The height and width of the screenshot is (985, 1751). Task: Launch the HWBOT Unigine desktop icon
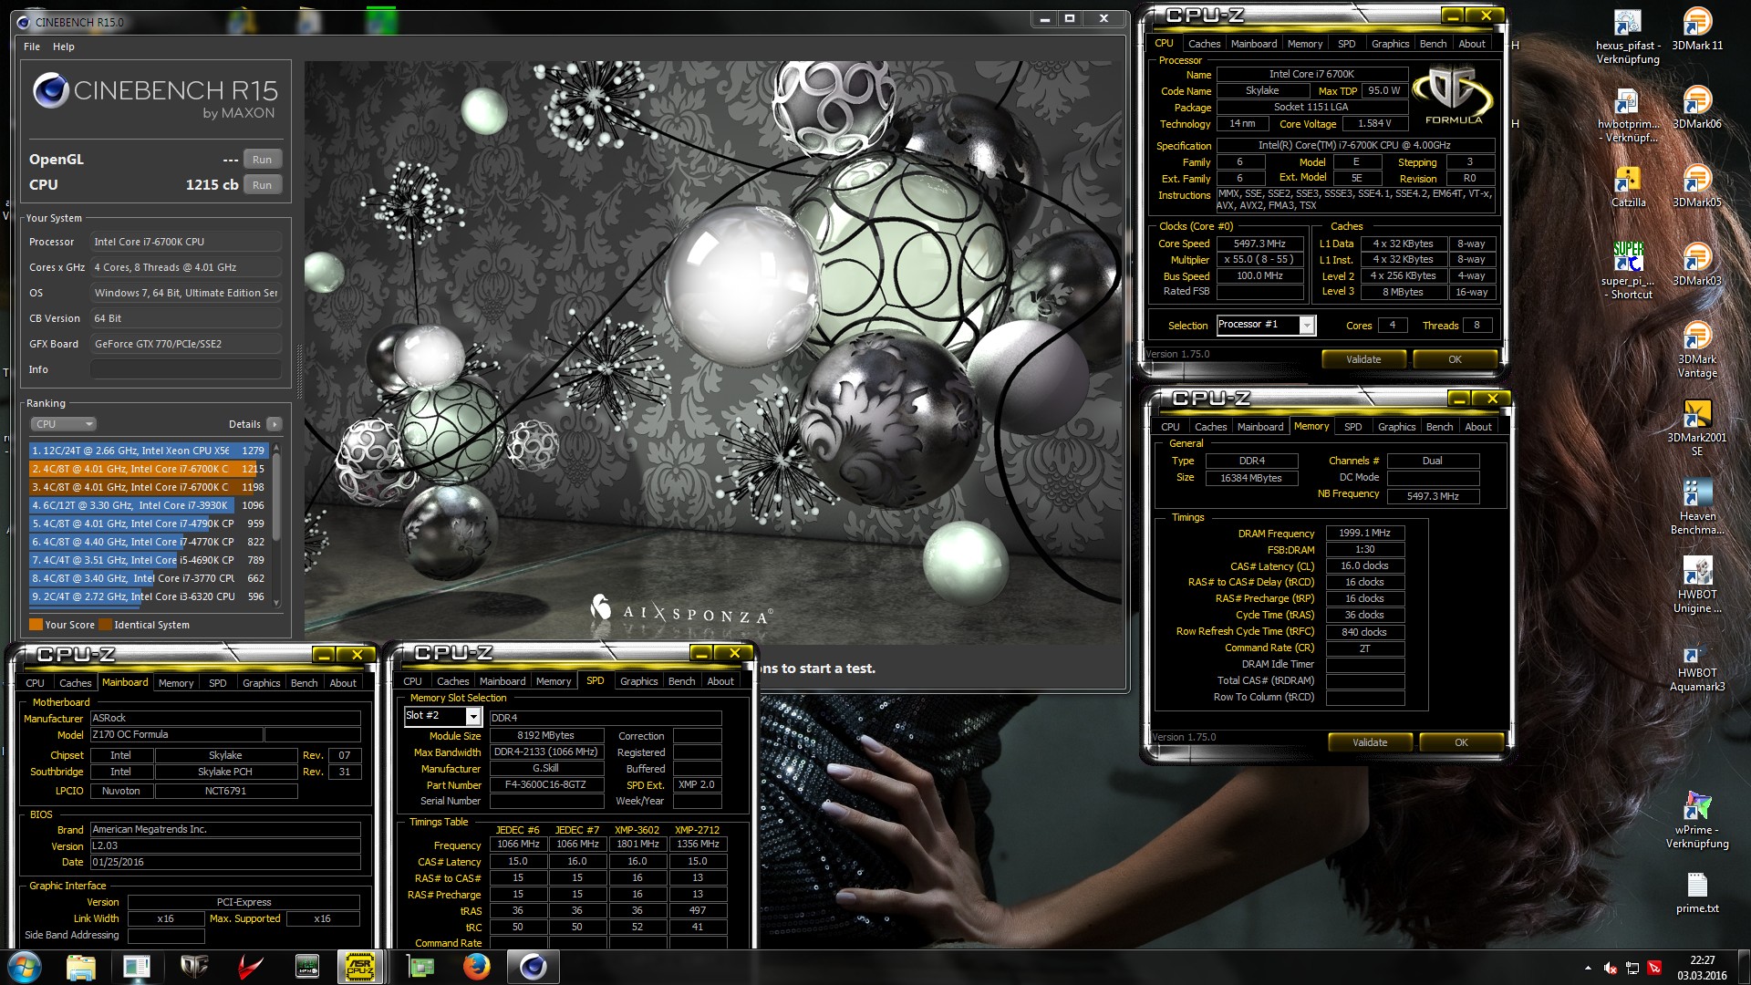click(x=1697, y=585)
